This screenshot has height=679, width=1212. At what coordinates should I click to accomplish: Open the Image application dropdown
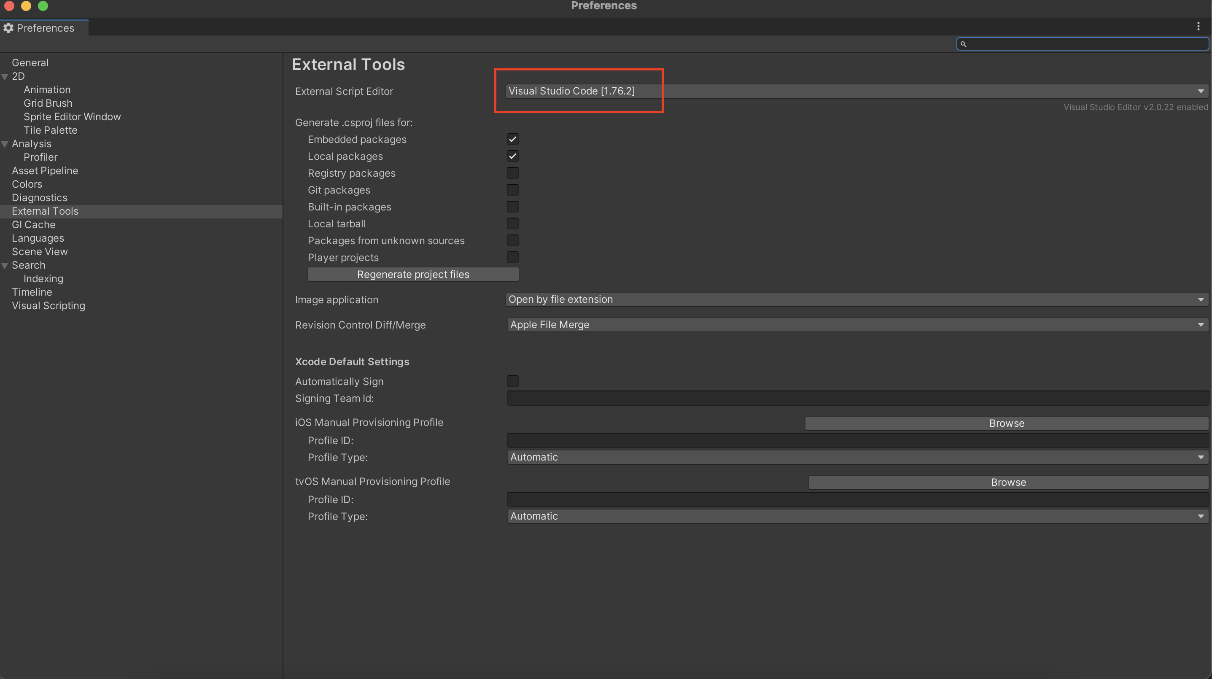[857, 299]
